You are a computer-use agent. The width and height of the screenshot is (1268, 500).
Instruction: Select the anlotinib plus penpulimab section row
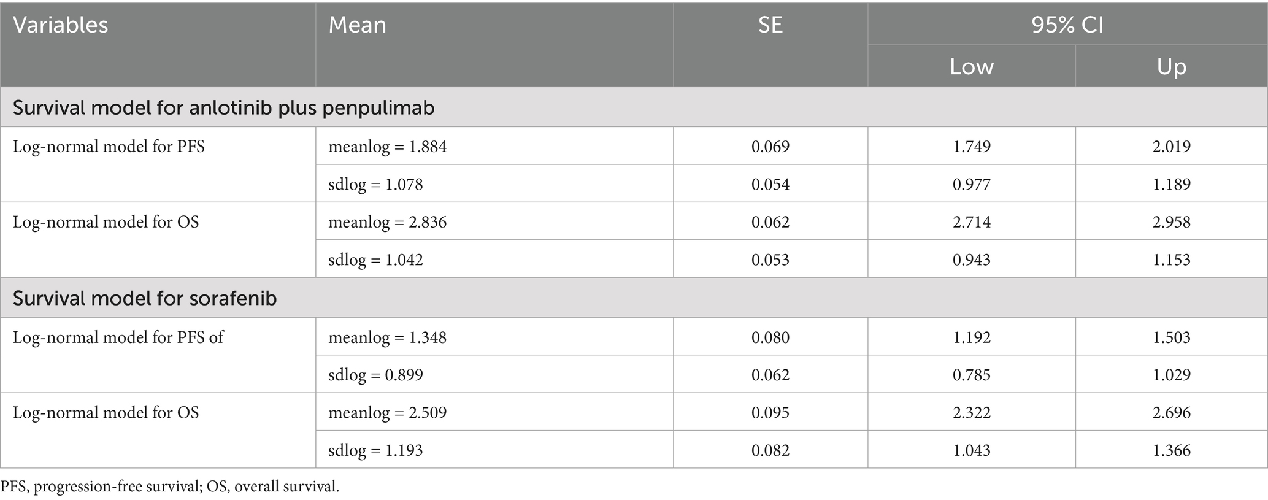coord(223,108)
